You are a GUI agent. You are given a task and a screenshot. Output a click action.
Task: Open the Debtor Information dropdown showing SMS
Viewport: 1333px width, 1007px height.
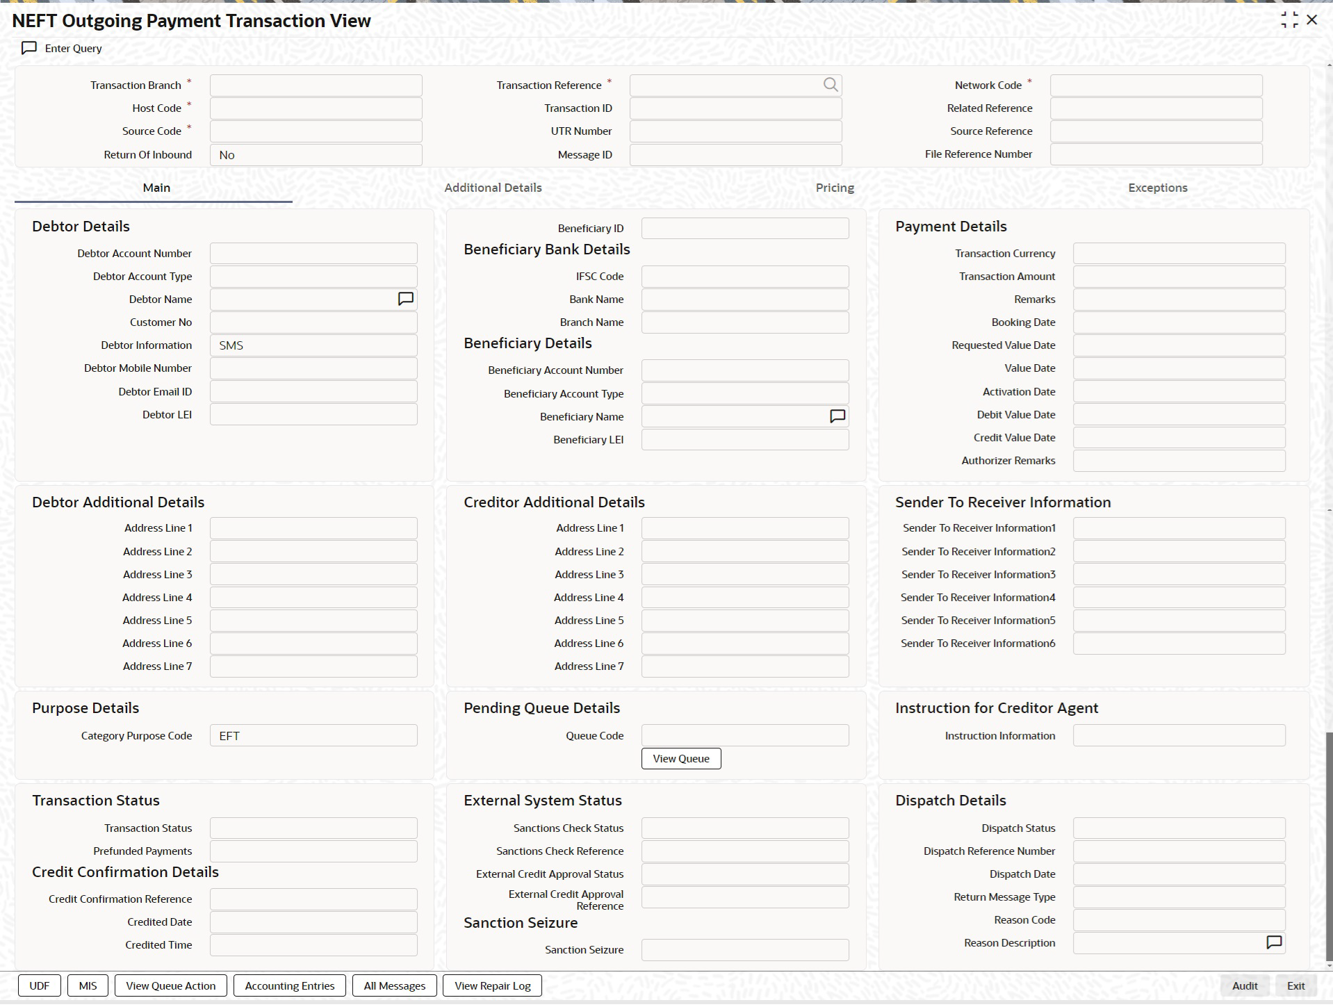pyautogui.click(x=313, y=345)
